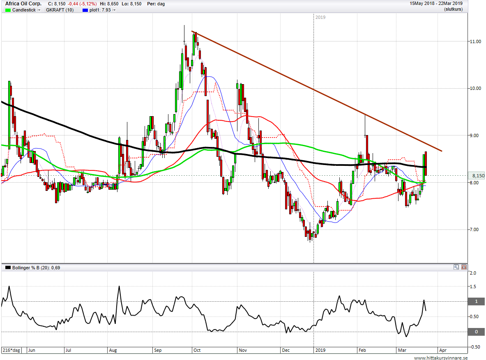This screenshot has width=486, height=360.
Task: Click the Apr label on time axis
Action: pyautogui.click(x=443, y=350)
